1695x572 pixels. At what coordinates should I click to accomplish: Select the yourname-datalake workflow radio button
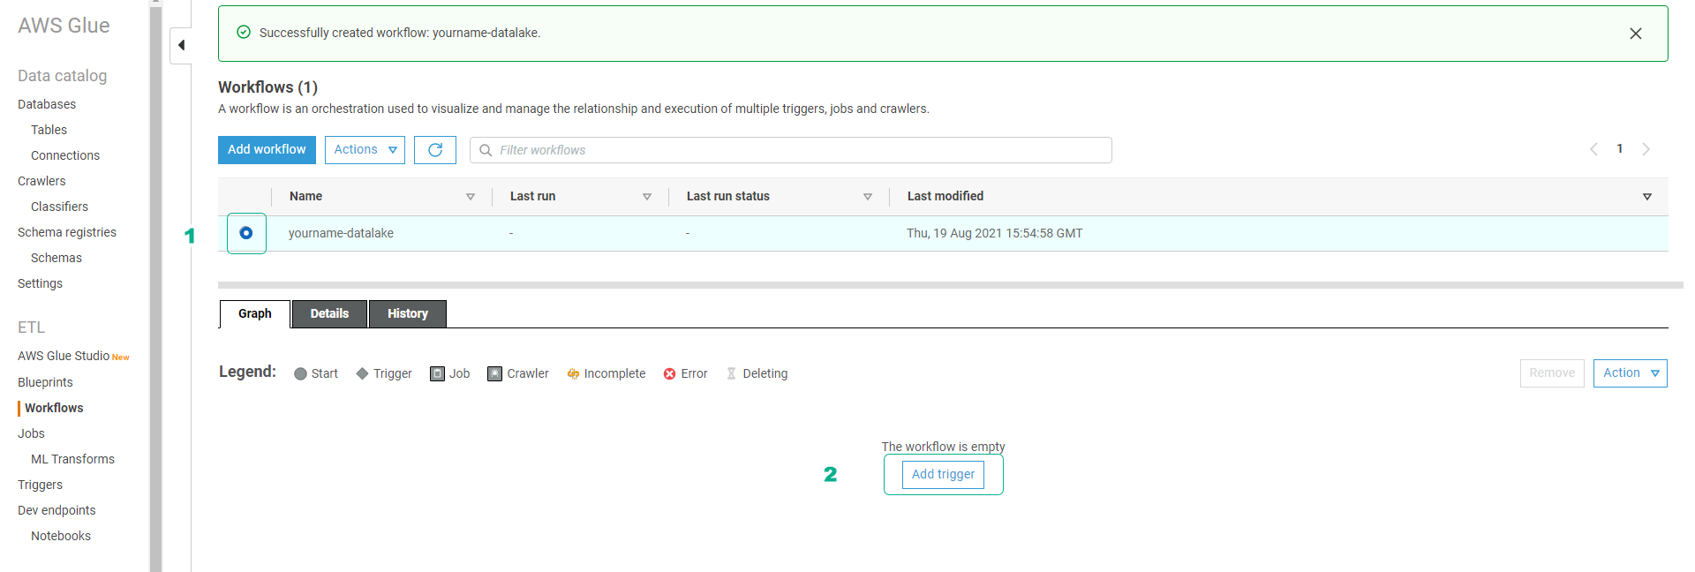(x=246, y=233)
